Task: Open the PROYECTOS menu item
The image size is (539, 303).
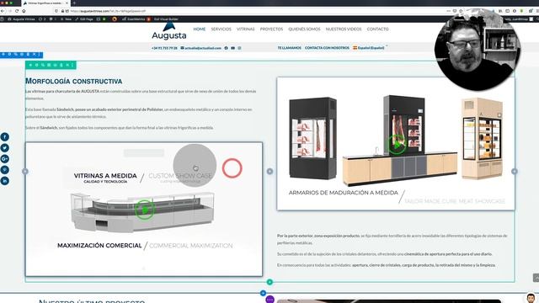Action: tap(271, 29)
